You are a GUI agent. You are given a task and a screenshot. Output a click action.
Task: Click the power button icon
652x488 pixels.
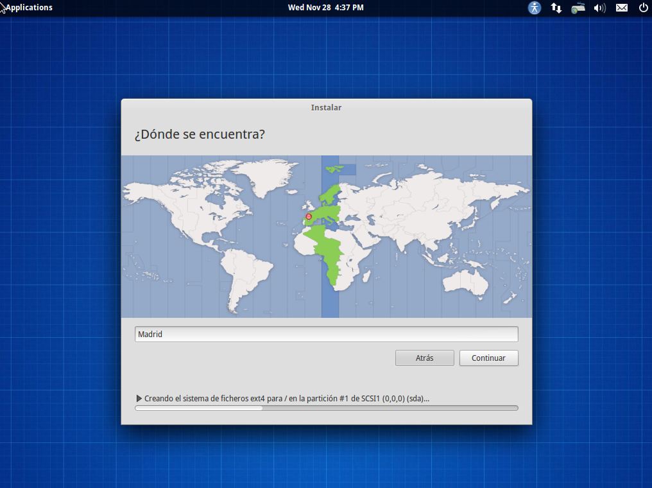coord(644,8)
